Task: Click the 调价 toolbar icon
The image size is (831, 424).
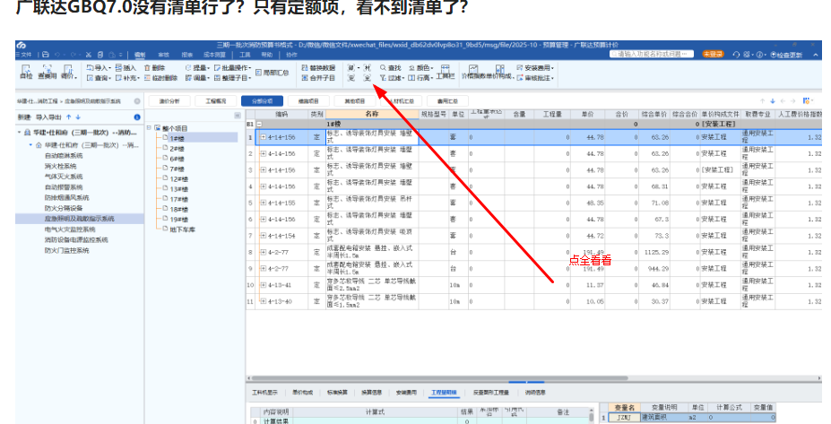Action: point(68,72)
